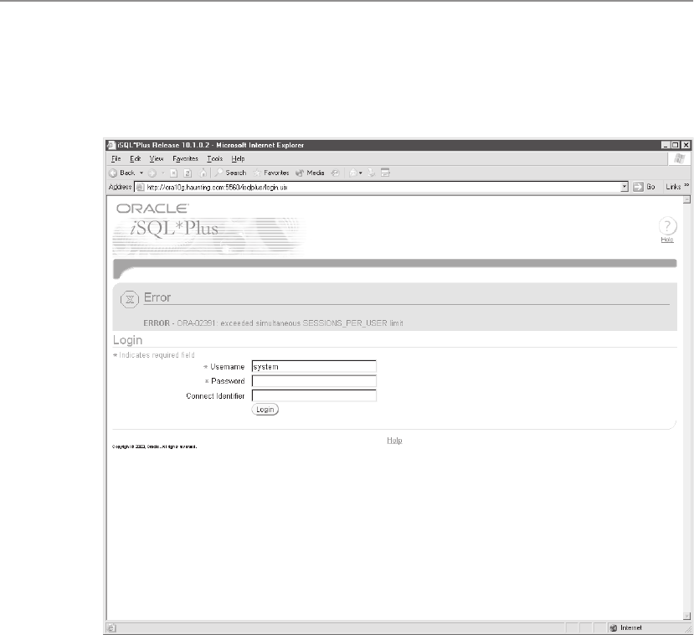Screen dimensions: 694x635
Task: Click the Forward navigation arrow
Action: tap(152, 173)
